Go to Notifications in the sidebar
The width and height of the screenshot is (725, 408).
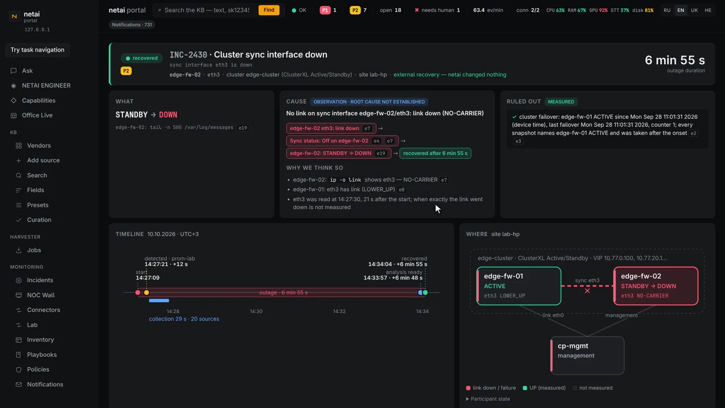point(45,384)
